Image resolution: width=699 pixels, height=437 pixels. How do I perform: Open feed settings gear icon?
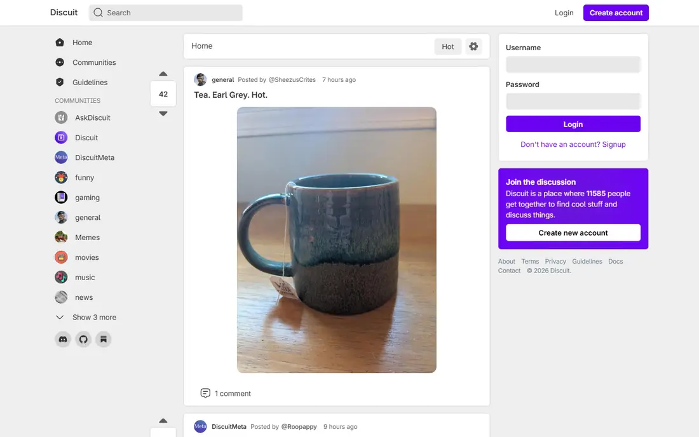(x=473, y=46)
